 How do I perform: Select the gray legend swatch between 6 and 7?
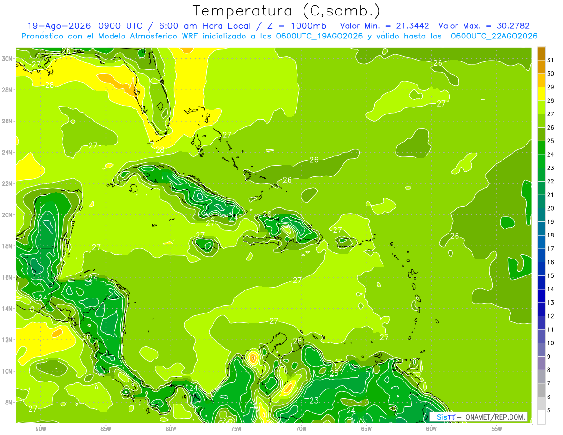tap(541, 390)
